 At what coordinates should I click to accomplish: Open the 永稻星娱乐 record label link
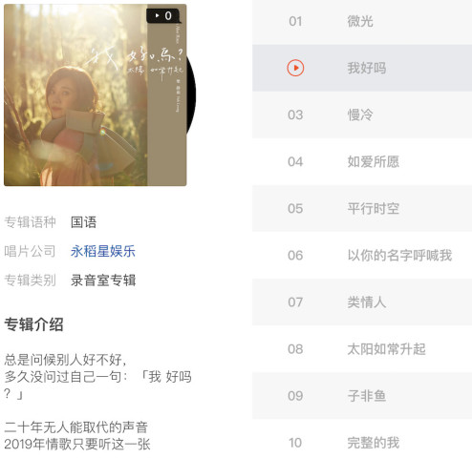pyautogui.click(x=103, y=251)
